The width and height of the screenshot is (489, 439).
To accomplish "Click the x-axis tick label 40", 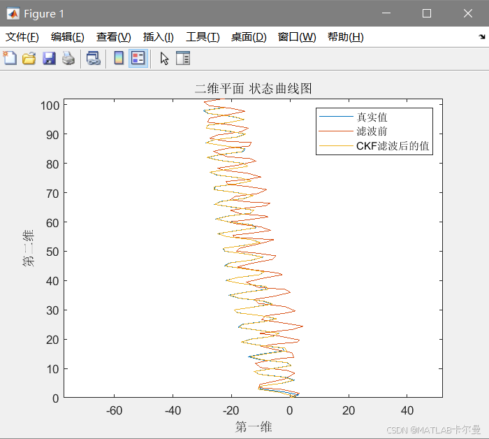I will [x=407, y=410].
